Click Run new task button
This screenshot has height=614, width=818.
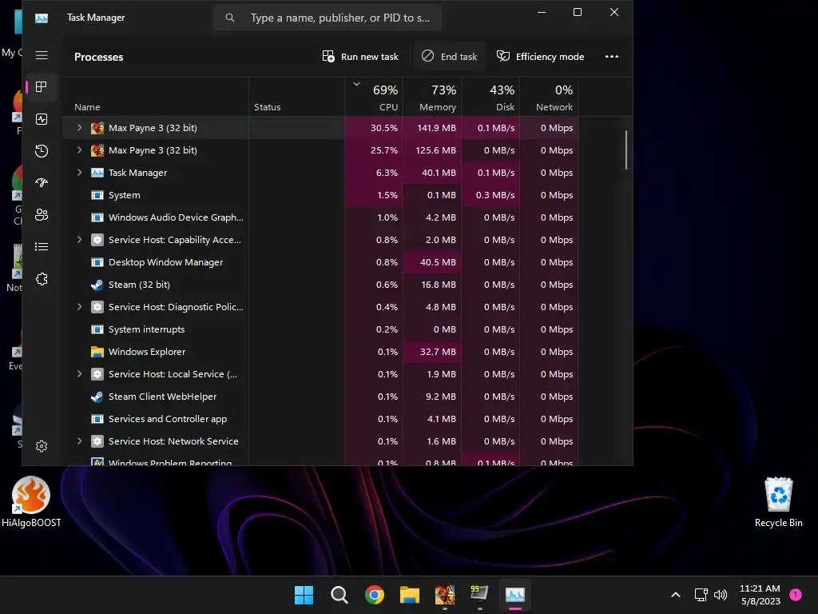[360, 57]
